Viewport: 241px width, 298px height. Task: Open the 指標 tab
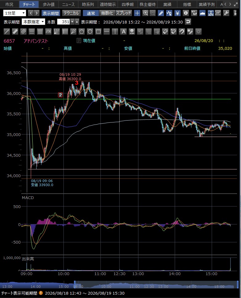click(187, 4)
